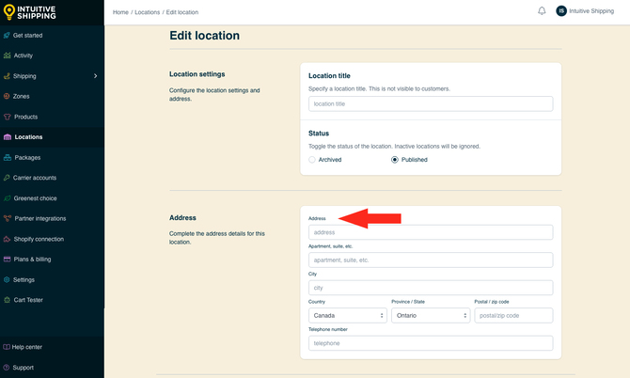Image resolution: width=630 pixels, height=378 pixels.
Task: Open Support link
Action: pyautogui.click(x=23, y=368)
